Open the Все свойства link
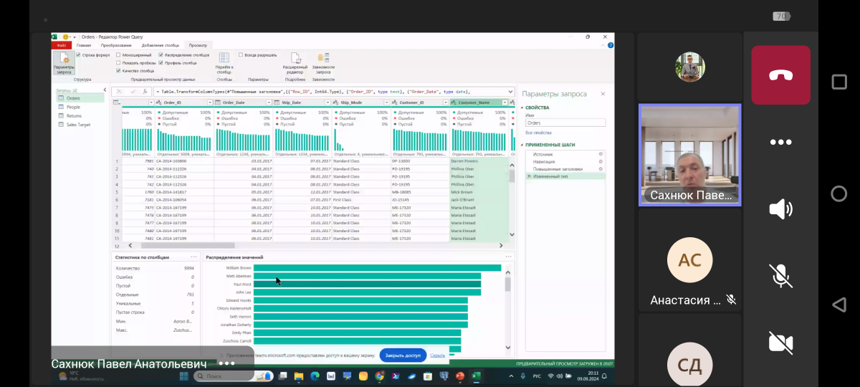Viewport: 860px width, 387px height. 538,133
